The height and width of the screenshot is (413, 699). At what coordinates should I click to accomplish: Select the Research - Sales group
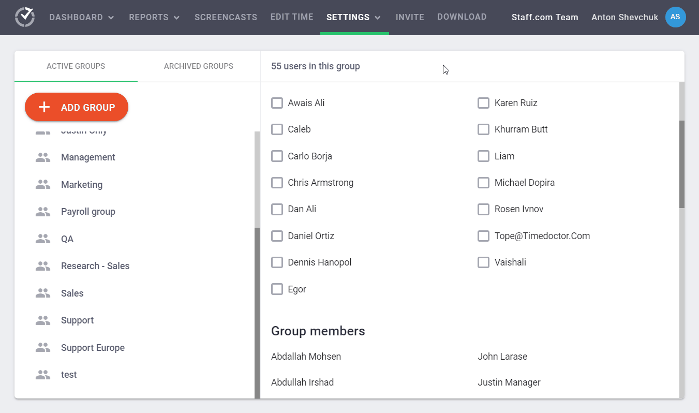coord(95,266)
